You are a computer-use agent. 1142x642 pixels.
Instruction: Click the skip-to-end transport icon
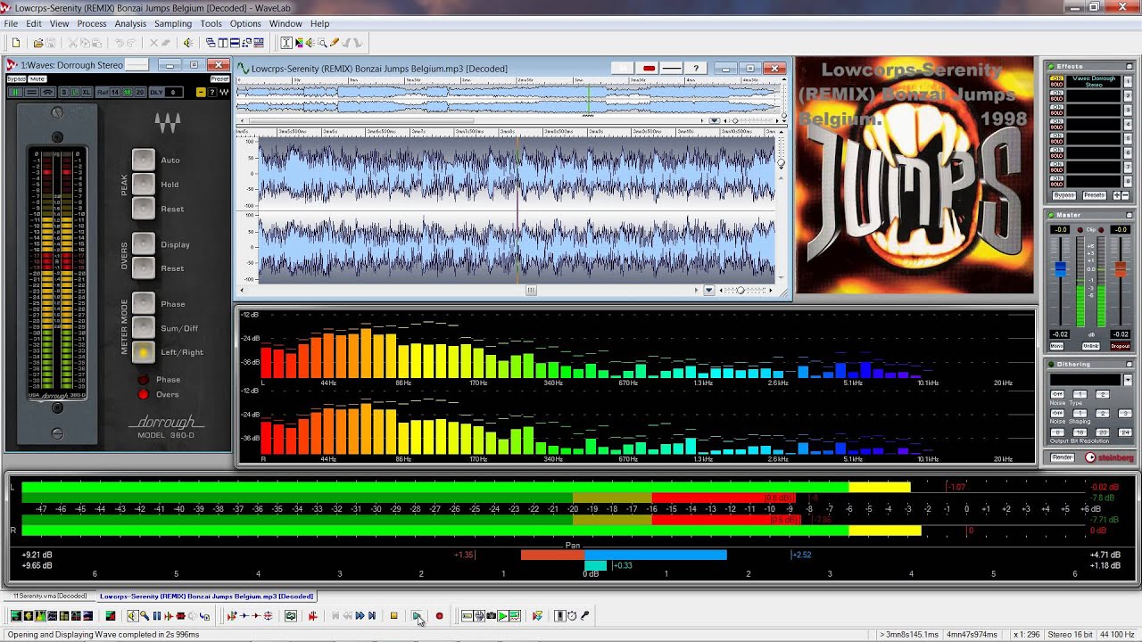372,615
